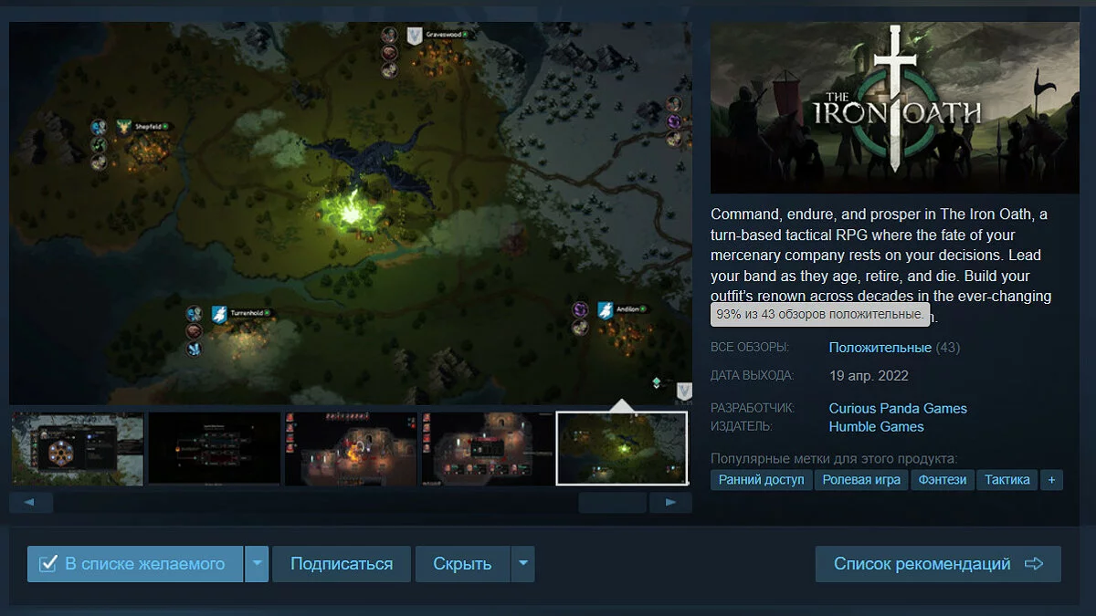Click the thumbnail strip scrollbar handle
The image size is (1096, 616).
pyautogui.click(x=612, y=503)
